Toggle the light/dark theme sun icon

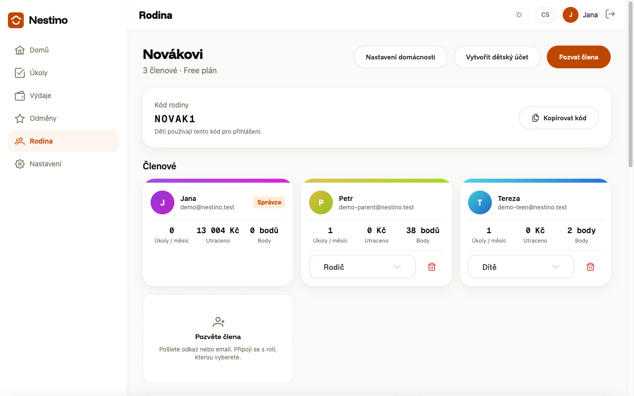point(519,15)
